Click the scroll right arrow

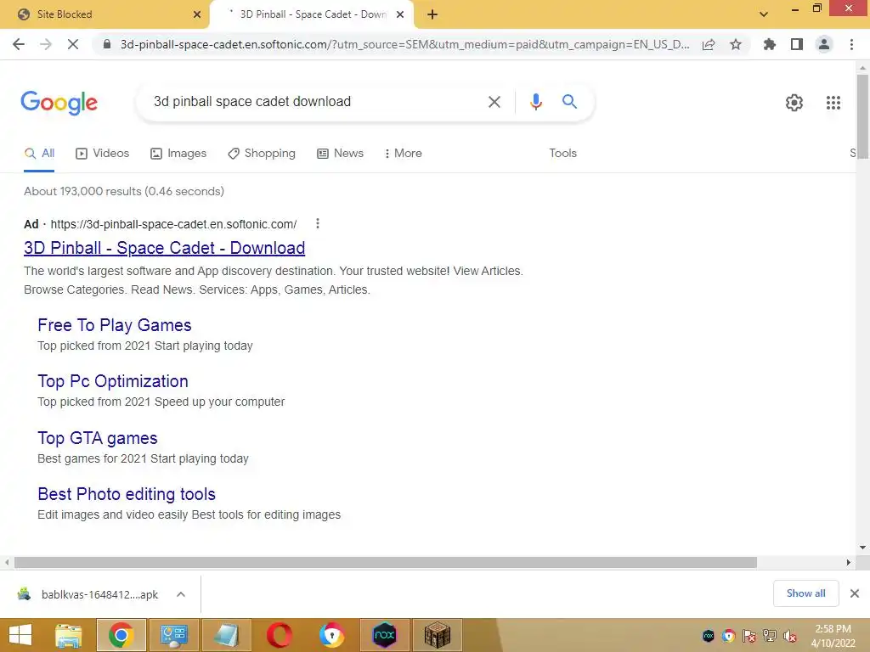[x=849, y=562]
